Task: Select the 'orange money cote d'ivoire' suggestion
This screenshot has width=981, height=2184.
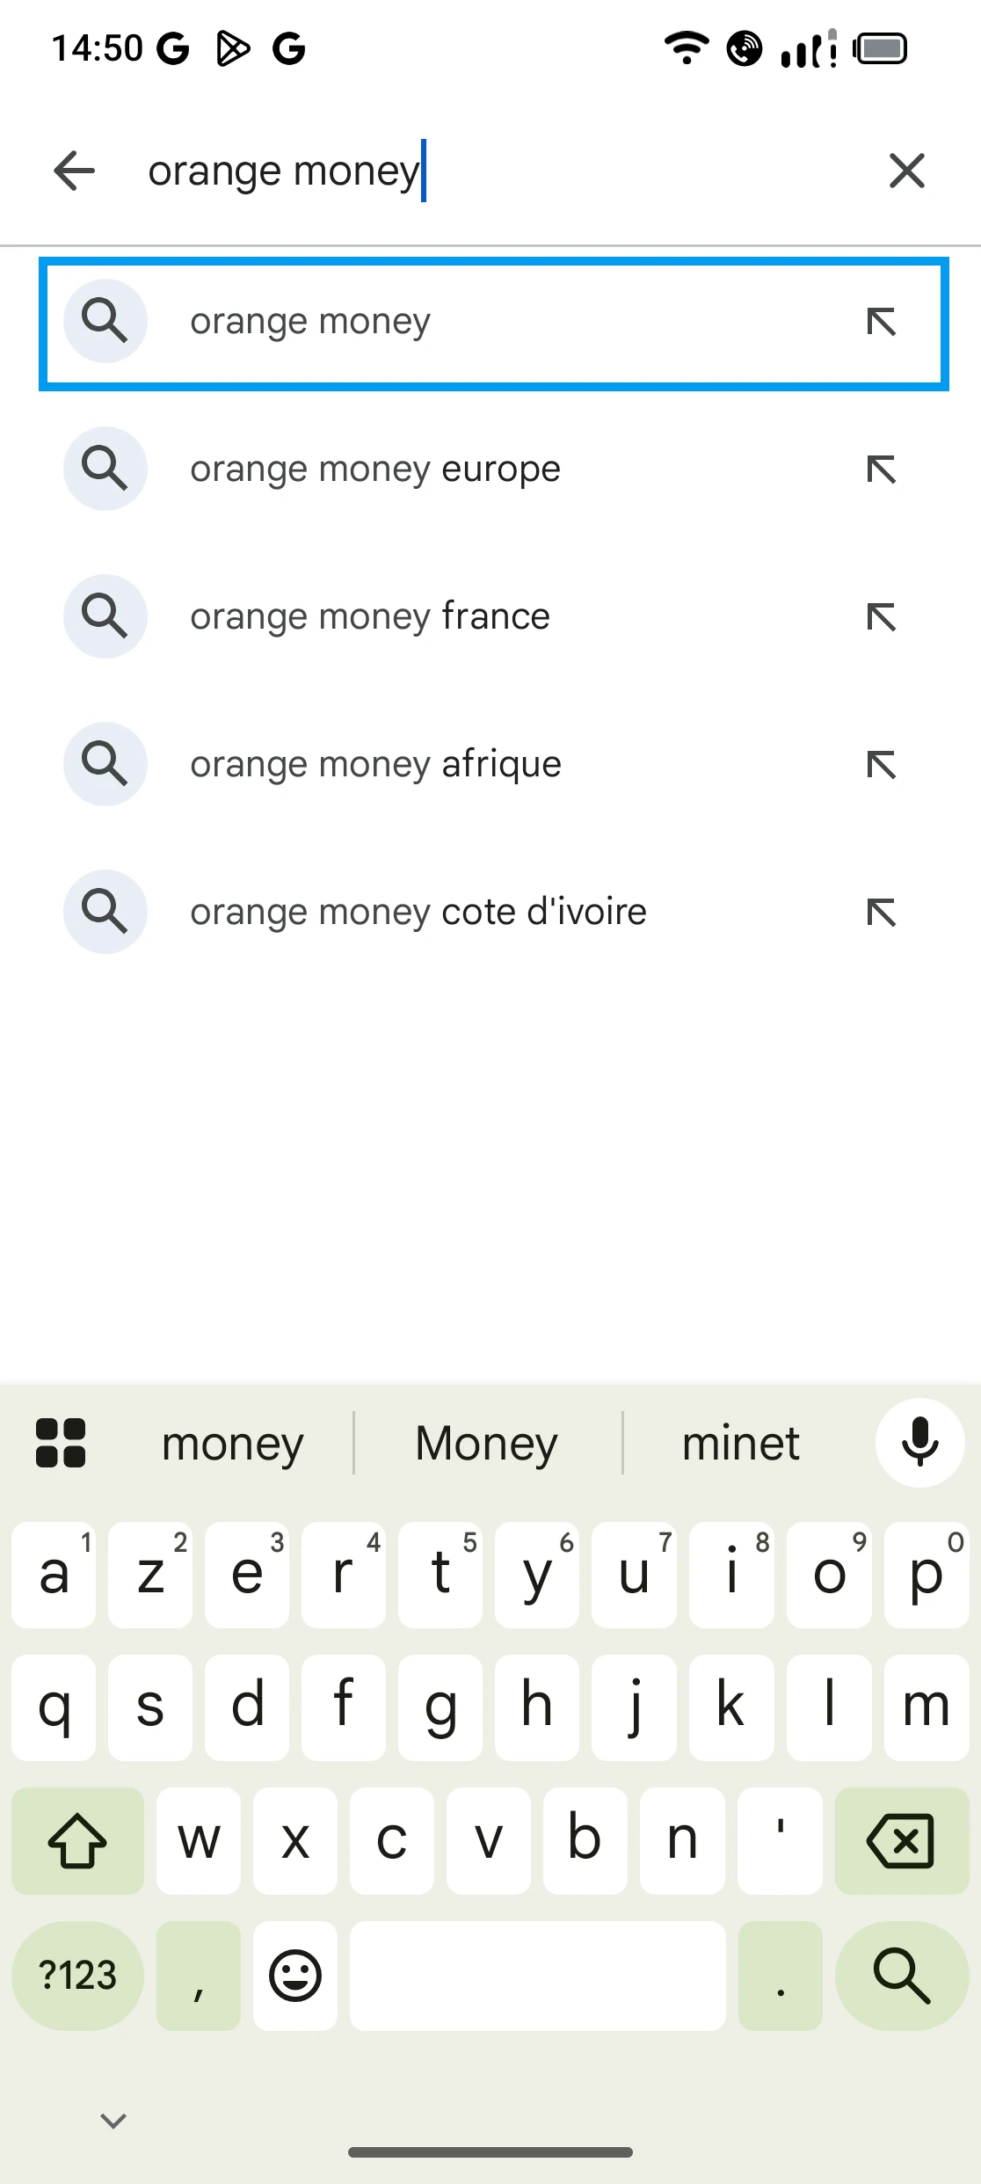Action: click(418, 912)
